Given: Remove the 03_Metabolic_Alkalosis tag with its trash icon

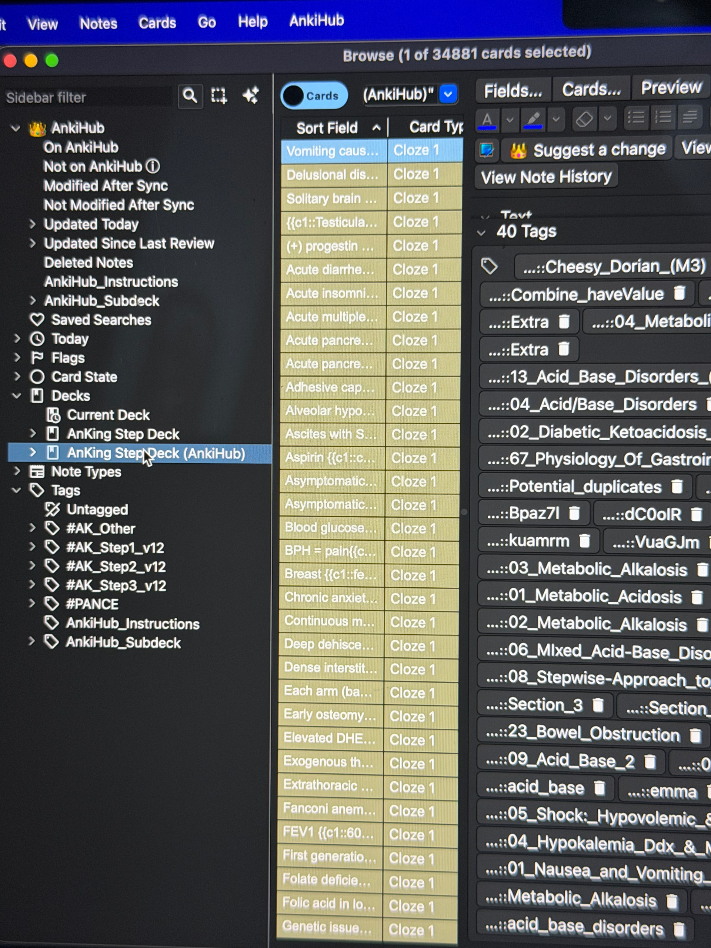Looking at the screenshot, I should point(703,570).
